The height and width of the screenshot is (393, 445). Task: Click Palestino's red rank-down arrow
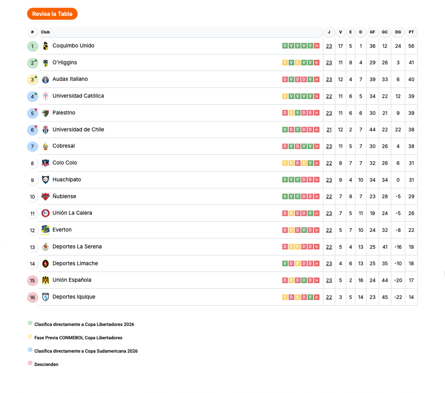(35, 110)
